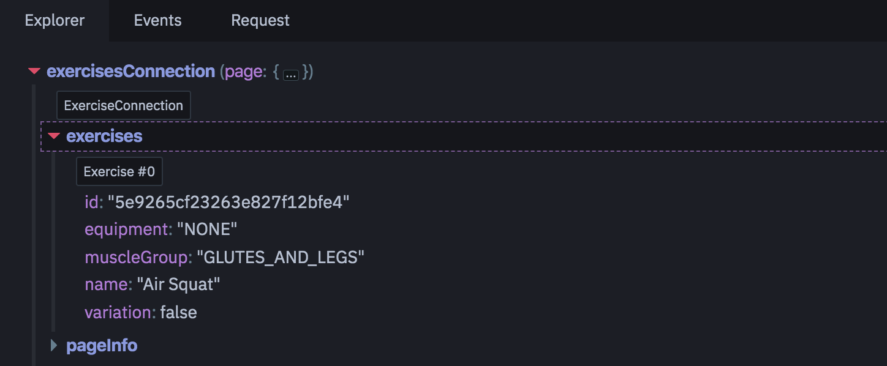Collapse the exercises field arrow
887x366 pixels.
[54, 136]
